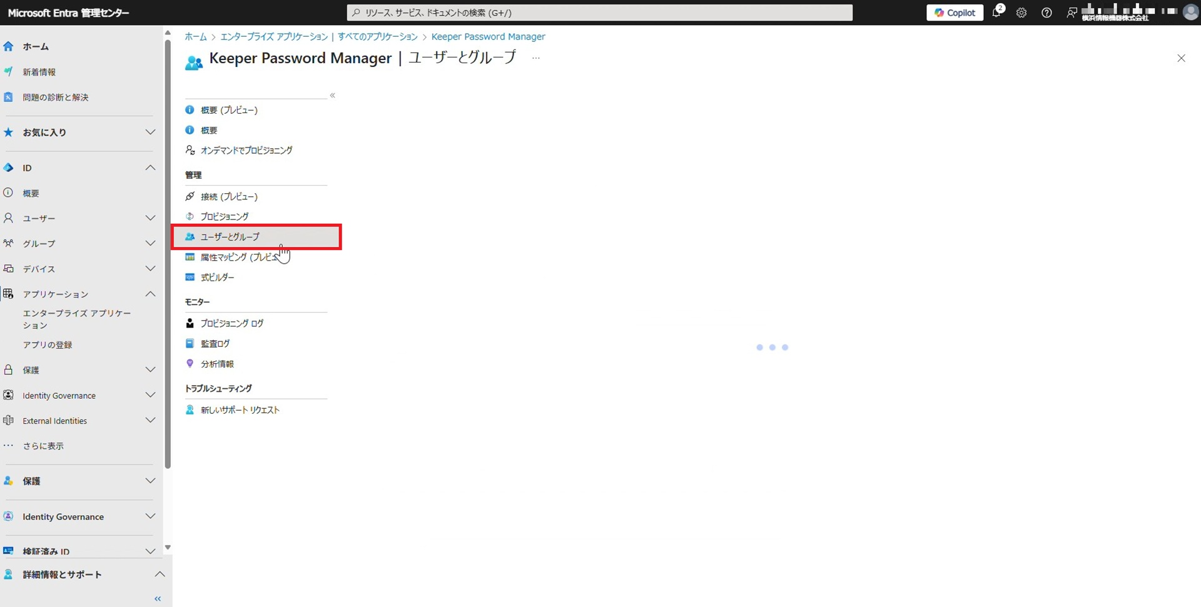Select 監査ログ menu item

215,344
